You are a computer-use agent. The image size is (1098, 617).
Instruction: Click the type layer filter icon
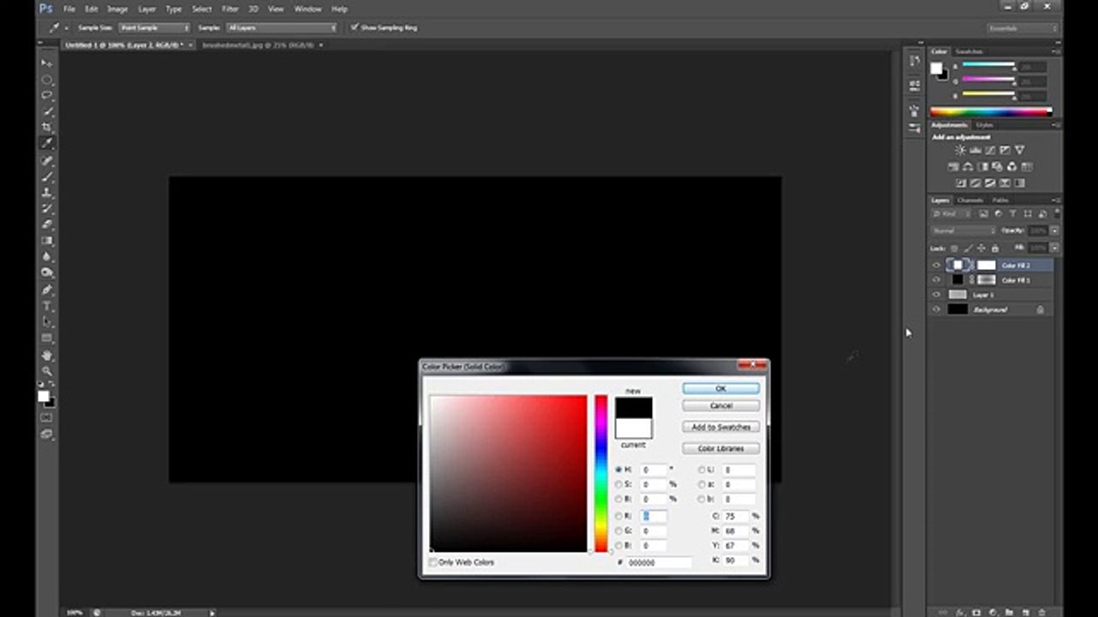coord(1011,213)
